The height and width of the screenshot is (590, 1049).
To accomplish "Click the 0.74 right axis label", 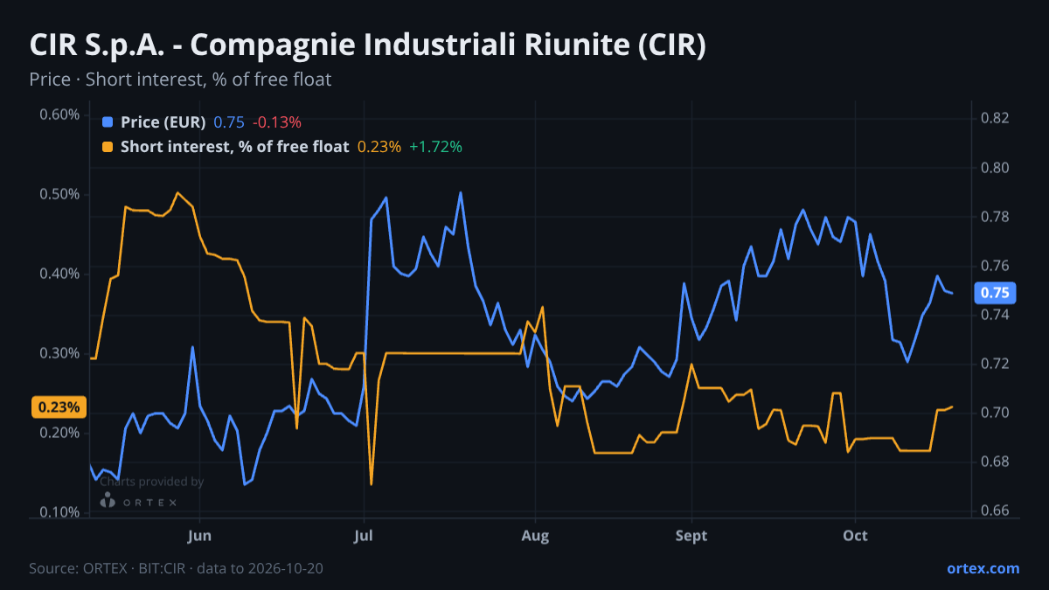I will coord(996,314).
